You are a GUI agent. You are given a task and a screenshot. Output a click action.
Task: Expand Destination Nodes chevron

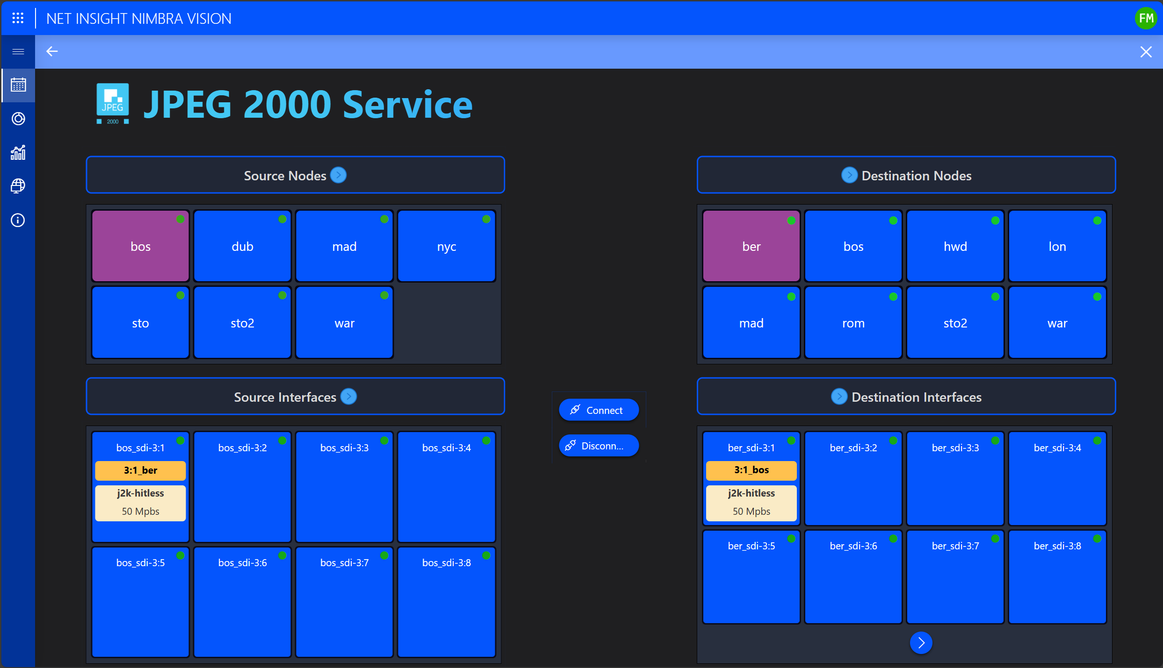coord(849,175)
